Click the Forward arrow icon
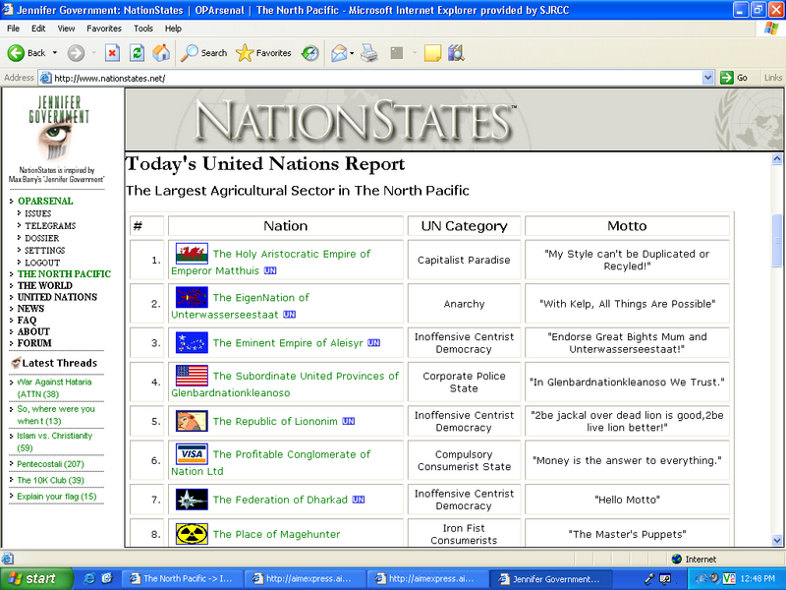 [77, 53]
